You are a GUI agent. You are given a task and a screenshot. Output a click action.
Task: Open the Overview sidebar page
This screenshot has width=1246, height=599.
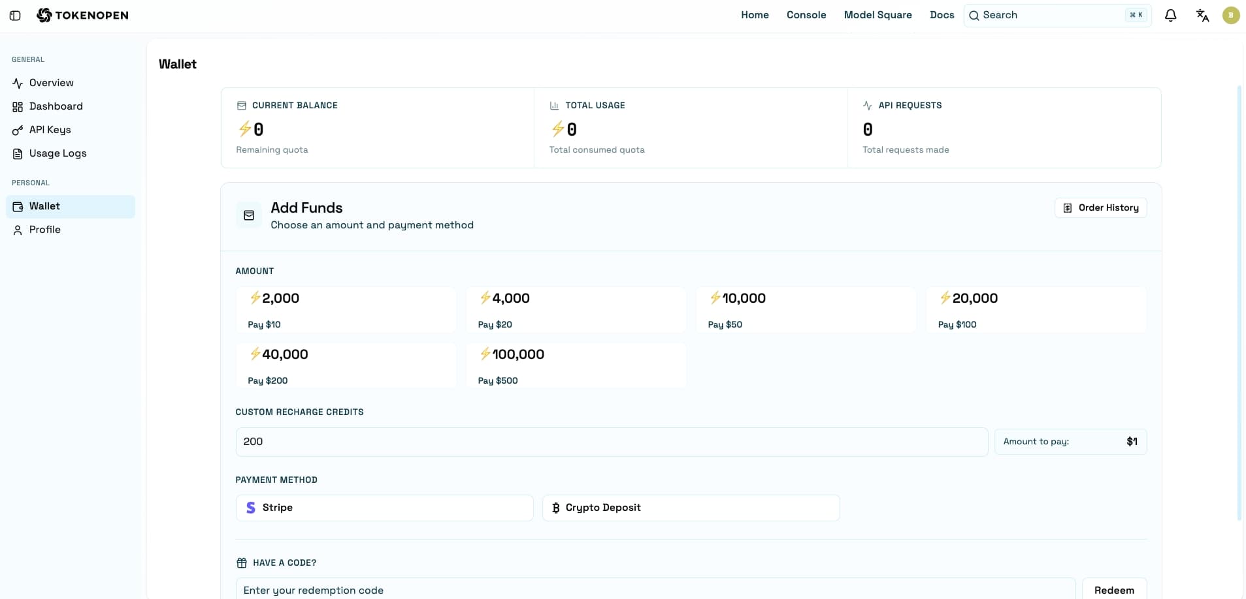pos(71,83)
